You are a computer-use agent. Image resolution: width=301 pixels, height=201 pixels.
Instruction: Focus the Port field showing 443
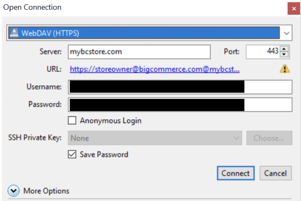263,52
